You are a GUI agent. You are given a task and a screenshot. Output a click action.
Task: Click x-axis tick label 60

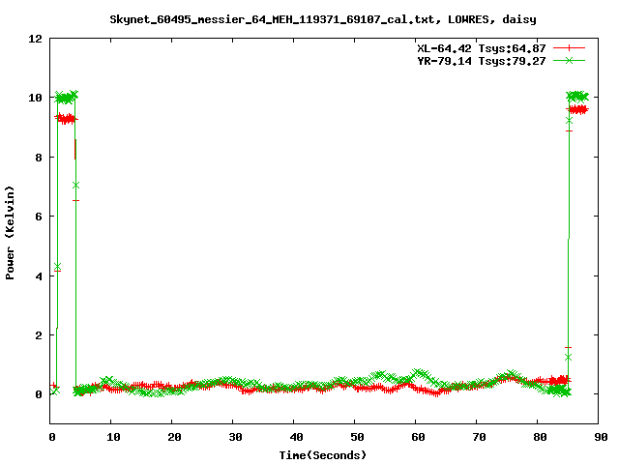point(418,437)
